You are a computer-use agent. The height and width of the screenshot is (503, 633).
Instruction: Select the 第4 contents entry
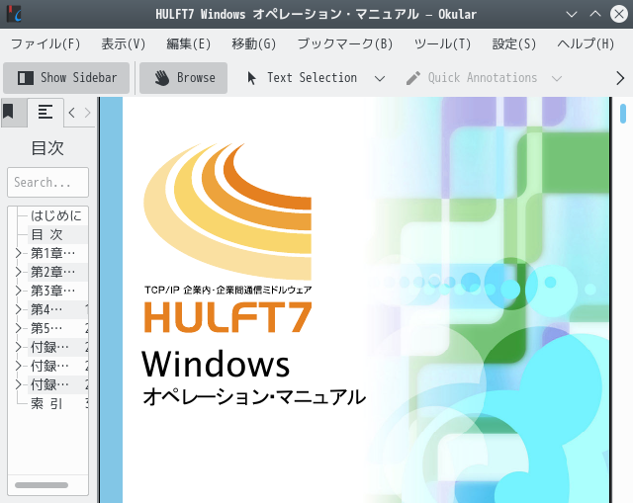pyautogui.click(x=46, y=309)
